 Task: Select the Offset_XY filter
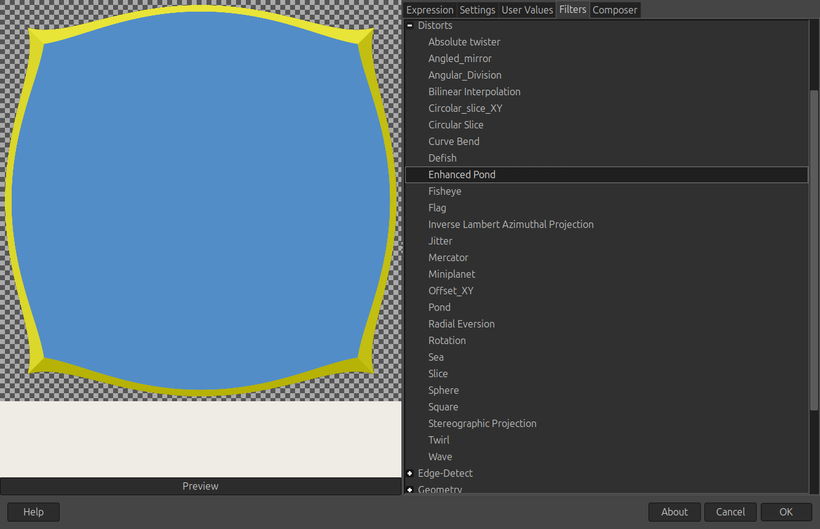[451, 291]
